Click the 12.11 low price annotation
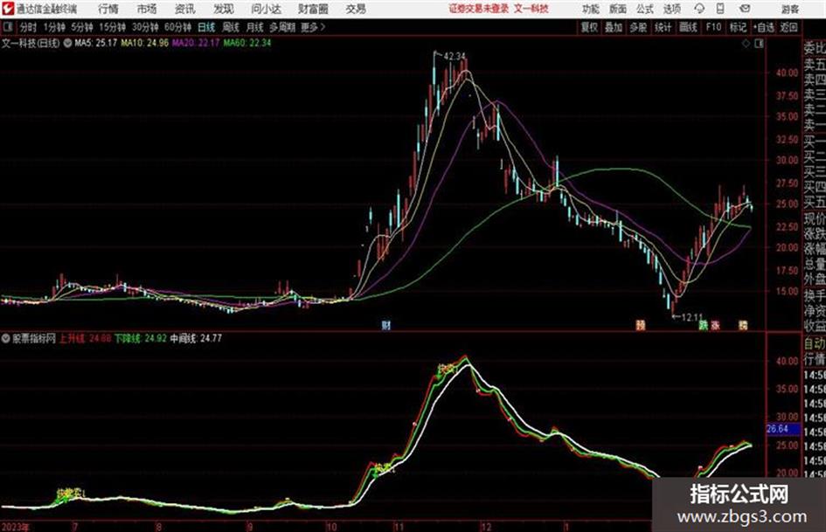Image resolution: width=826 pixels, height=532 pixels. (691, 317)
